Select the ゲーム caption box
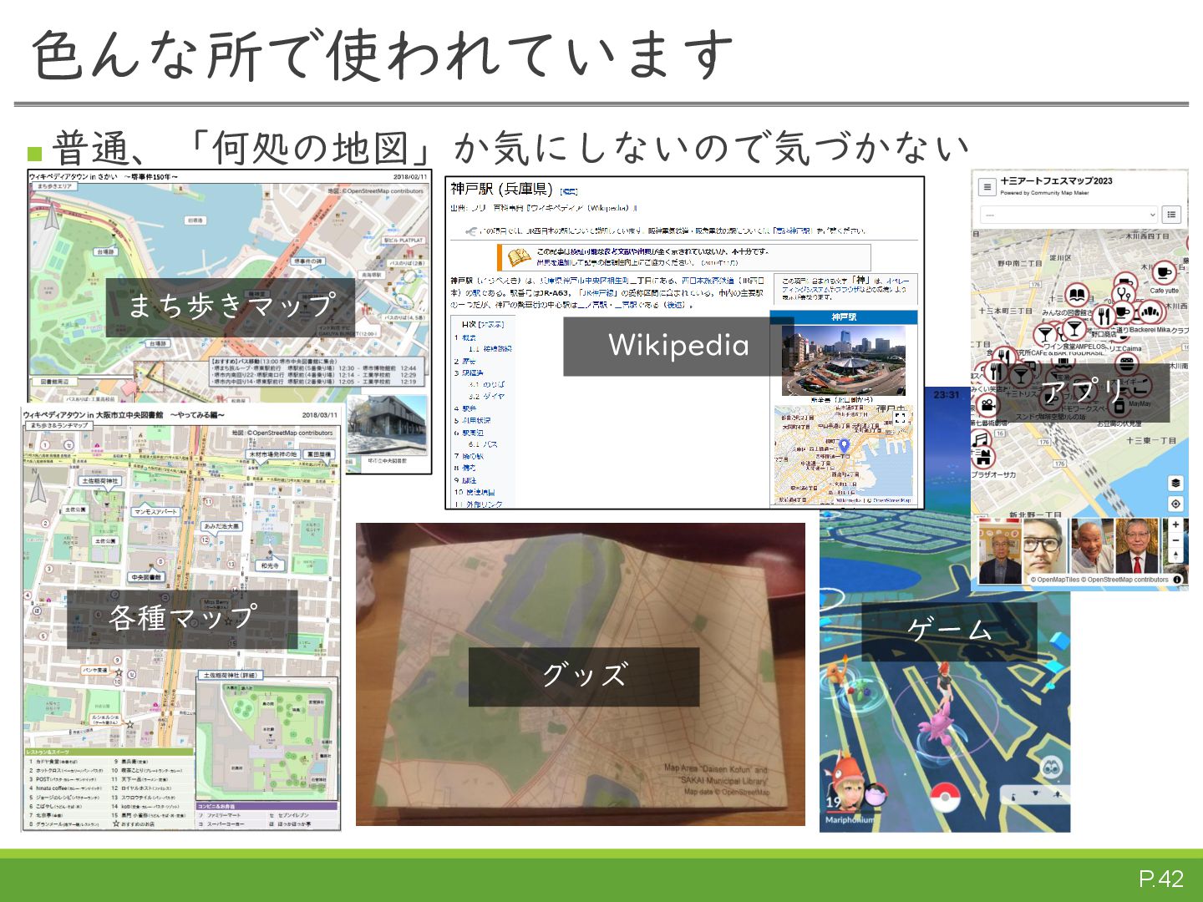1203x902 pixels. click(x=949, y=631)
